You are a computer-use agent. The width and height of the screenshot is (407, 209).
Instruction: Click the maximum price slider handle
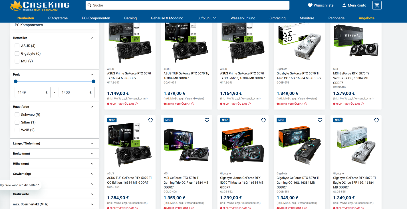[94, 82]
